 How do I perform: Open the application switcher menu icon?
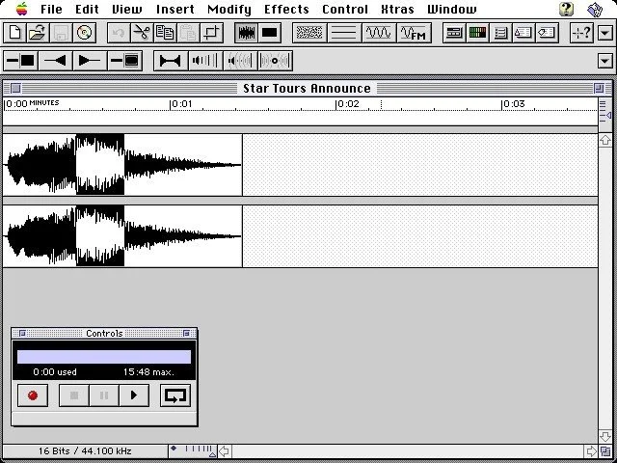pyautogui.click(x=595, y=9)
